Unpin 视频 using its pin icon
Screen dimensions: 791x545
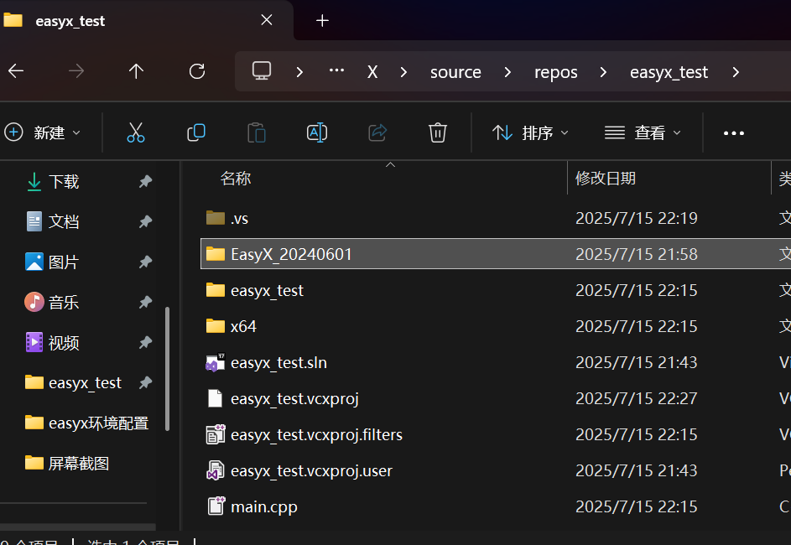(145, 343)
